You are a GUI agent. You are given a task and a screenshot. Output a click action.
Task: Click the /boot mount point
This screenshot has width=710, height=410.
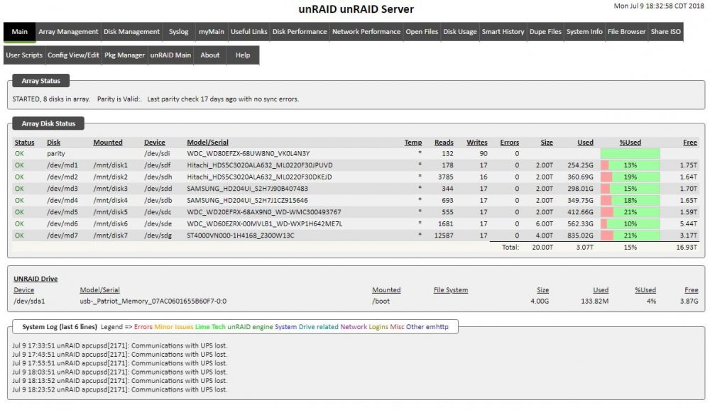[x=381, y=301]
